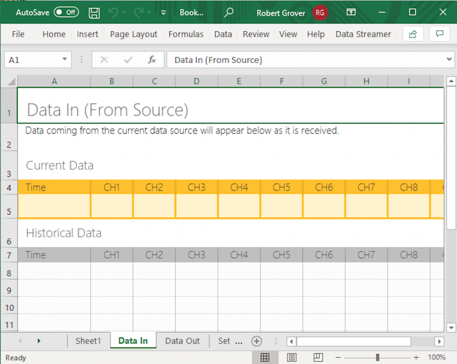Click Ribbon Display Options icon
The width and height of the screenshot is (457, 364).
351,12
